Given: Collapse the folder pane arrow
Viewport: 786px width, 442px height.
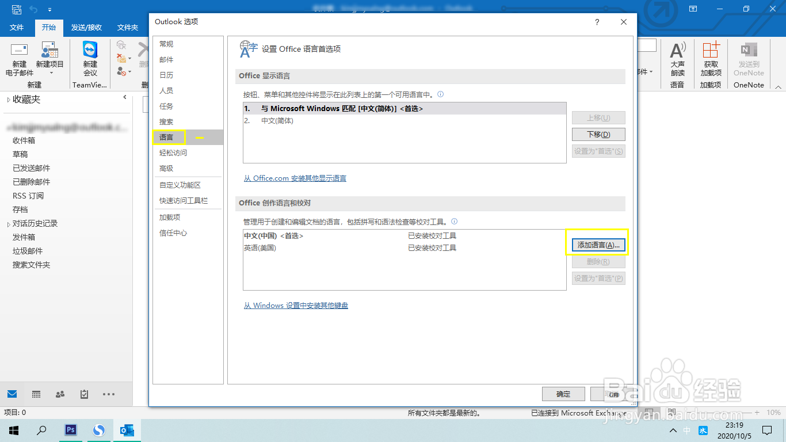Looking at the screenshot, I should [125, 98].
